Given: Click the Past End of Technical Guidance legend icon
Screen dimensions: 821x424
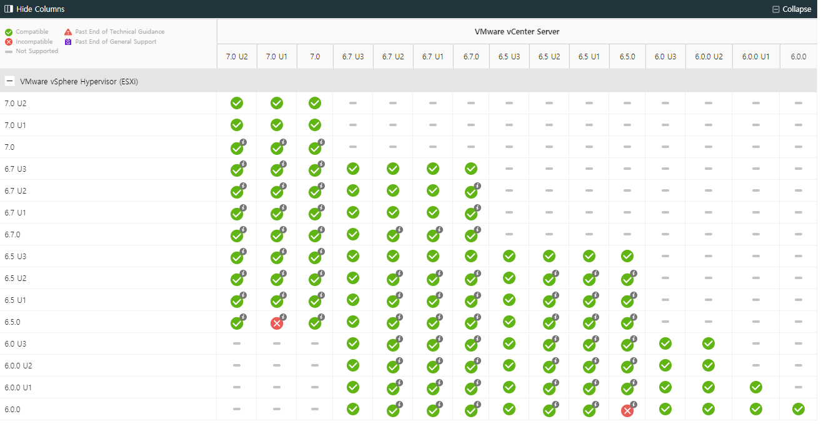Looking at the screenshot, I should point(68,32).
